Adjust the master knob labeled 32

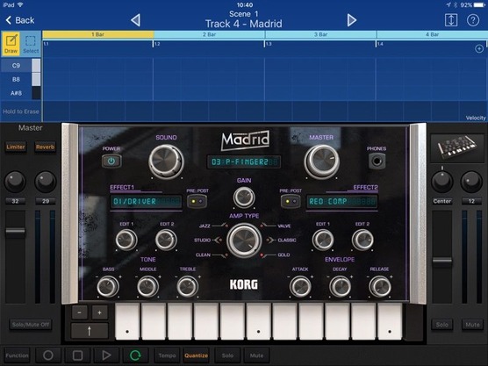(x=15, y=182)
